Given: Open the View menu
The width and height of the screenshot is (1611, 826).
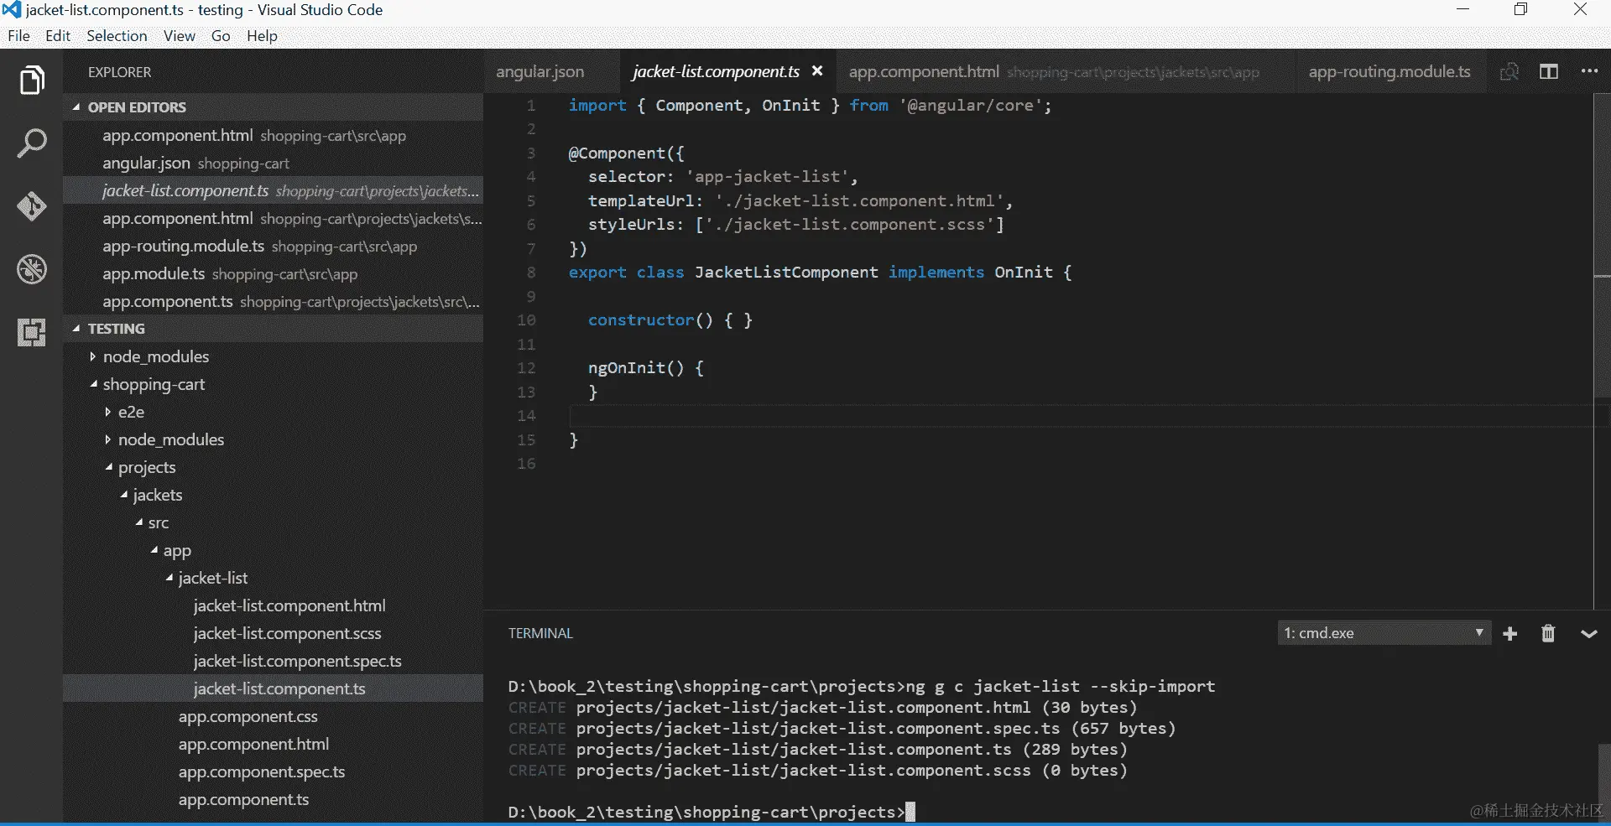Looking at the screenshot, I should pos(180,35).
